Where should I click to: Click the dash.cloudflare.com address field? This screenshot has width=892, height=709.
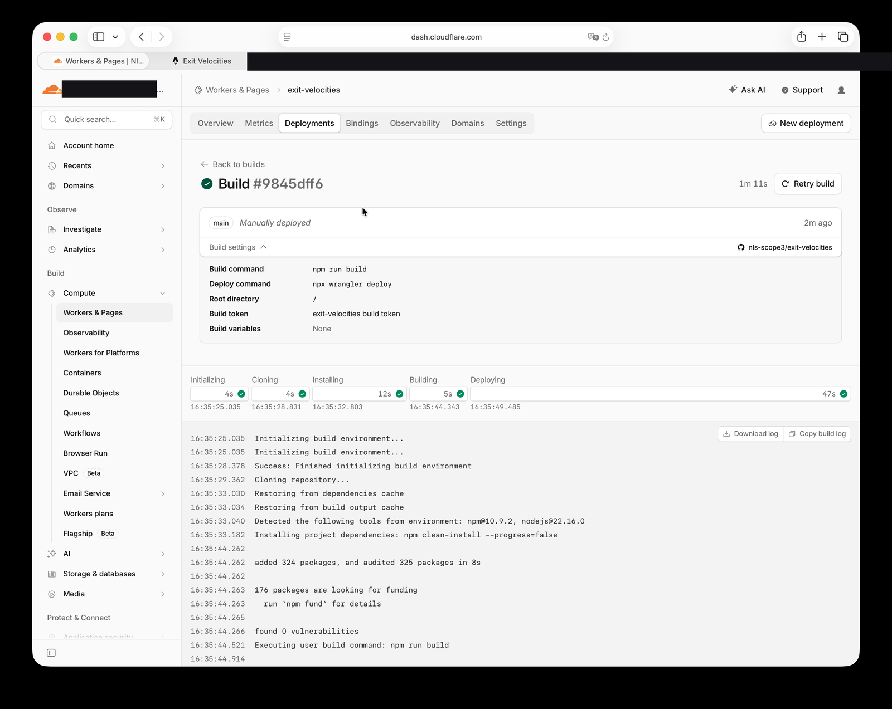[446, 37]
